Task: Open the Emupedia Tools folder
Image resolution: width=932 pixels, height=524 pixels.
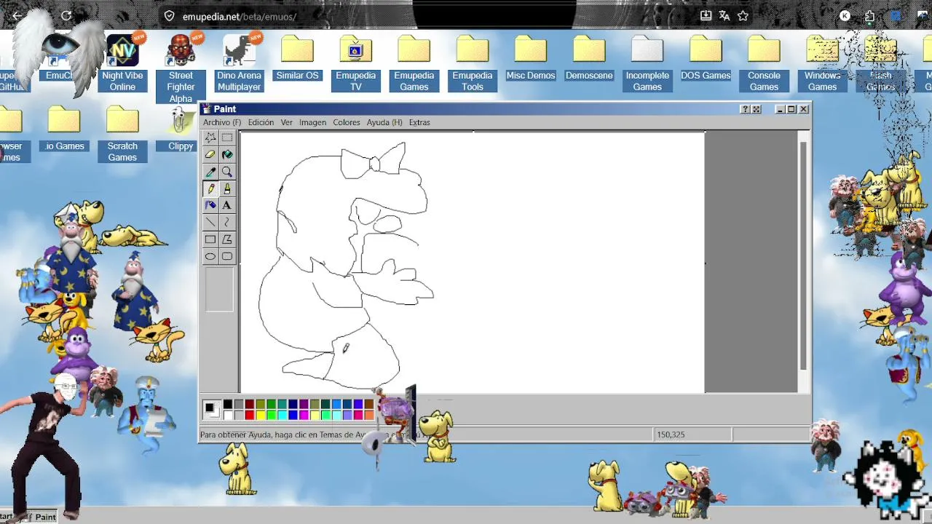Action: (473, 63)
